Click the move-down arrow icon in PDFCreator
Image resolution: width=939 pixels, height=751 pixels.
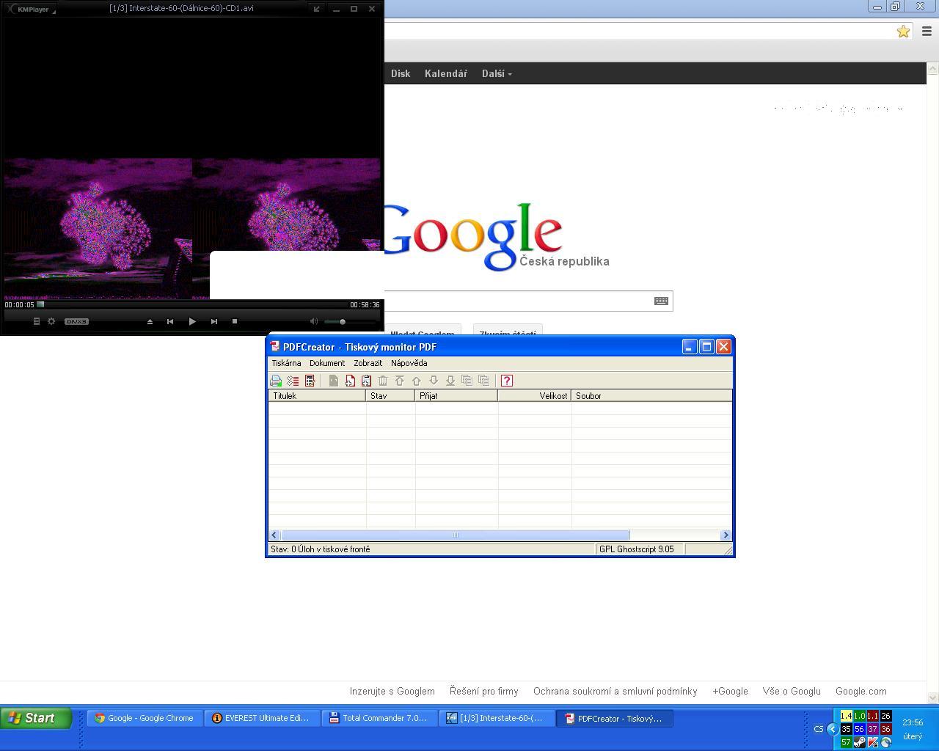pyautogui.click(x=434, y=381)
